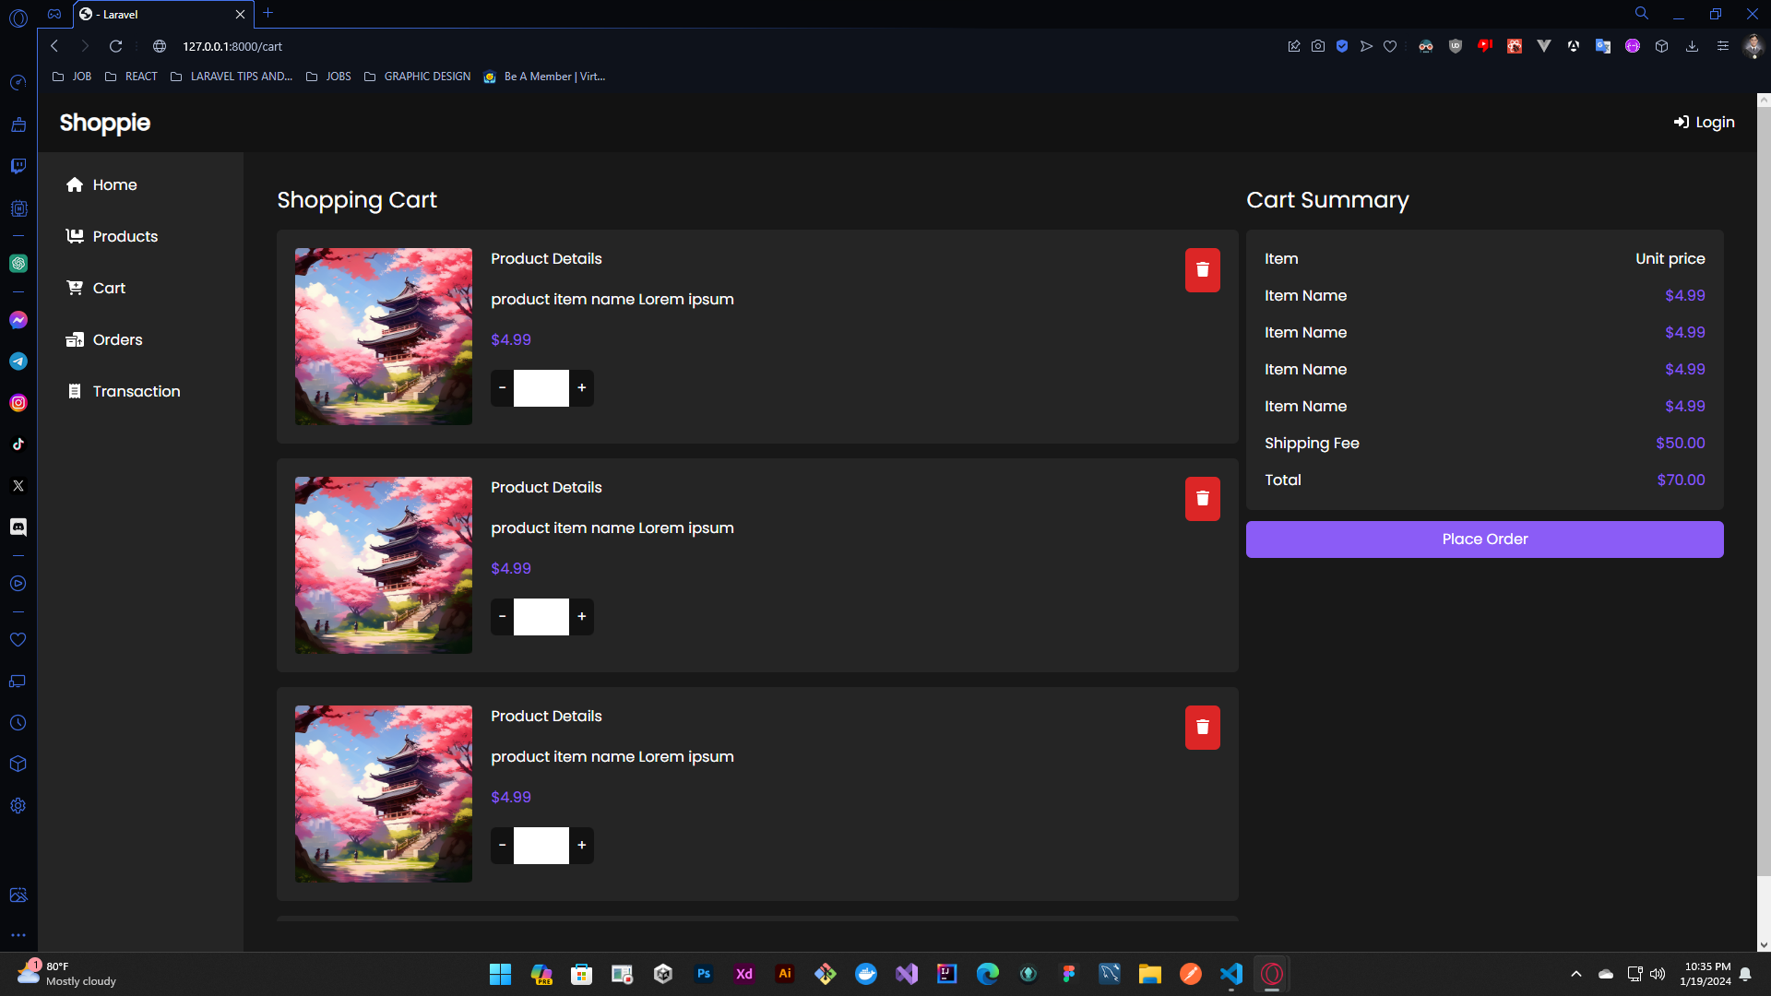
Task: Open Opera sidebar Instagram icon
Action: point(18,403)
